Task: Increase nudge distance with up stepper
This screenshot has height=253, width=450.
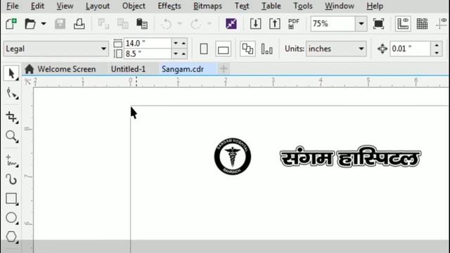Action: [437, 45]
